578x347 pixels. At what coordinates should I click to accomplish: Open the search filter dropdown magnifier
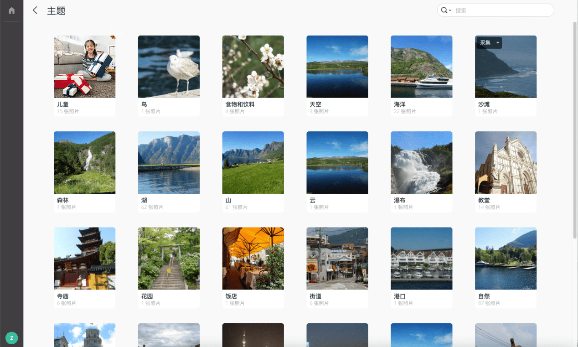[x=446, y=10]
